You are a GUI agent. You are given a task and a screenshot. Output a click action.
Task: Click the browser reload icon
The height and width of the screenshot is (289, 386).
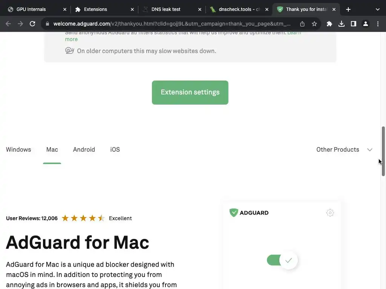point(32,24)
